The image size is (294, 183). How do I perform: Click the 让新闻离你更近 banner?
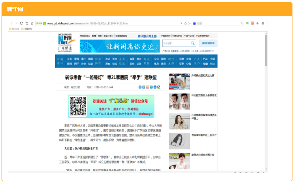pyautogui.click(x=120, y=46)
